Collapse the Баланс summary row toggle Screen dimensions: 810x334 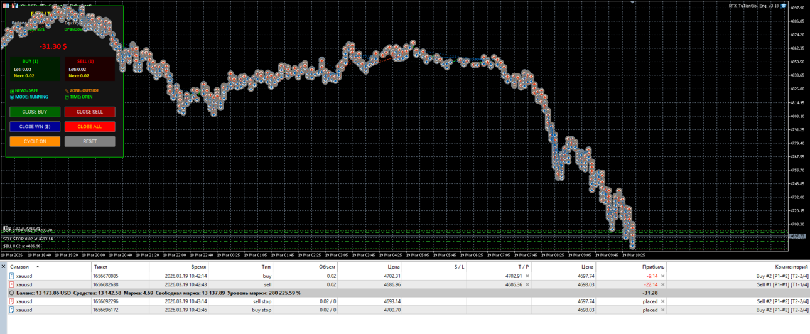11,293
